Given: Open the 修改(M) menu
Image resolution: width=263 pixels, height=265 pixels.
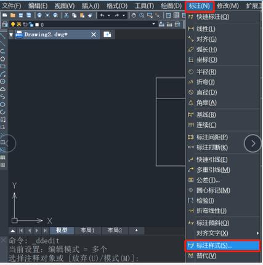Looking at the screenshot, I should point(228,6).
